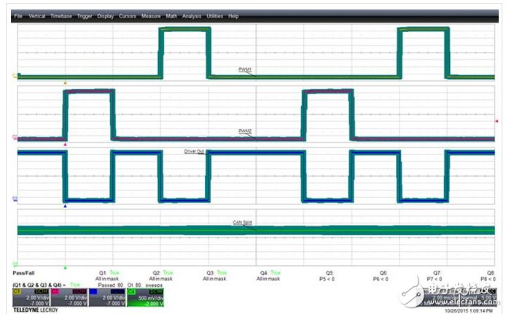Click the PWM2 waveform label
This screenshot has width=506, height=314.
[x=245, y=131]
